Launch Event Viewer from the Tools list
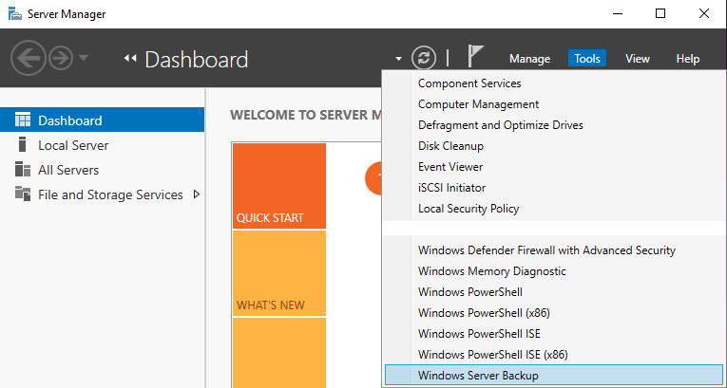This screenshot has height=388, width=727. click(451, 167)
